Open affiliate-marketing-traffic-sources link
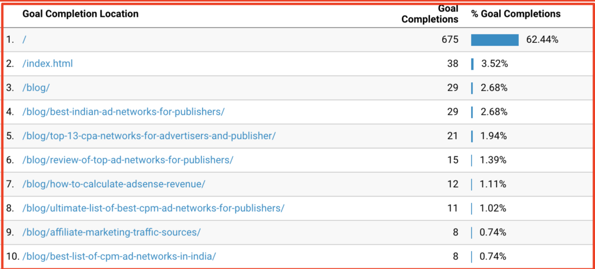 point(111,232)
